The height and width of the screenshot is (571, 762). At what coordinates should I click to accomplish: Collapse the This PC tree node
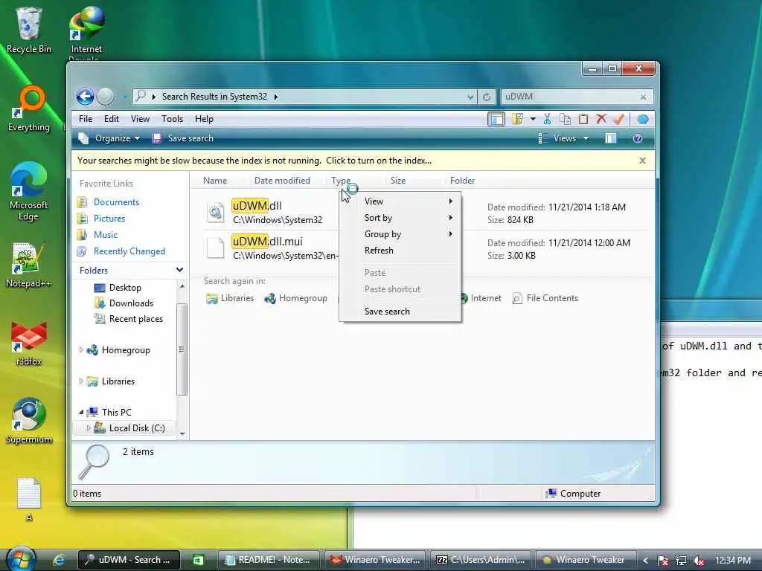81,412
